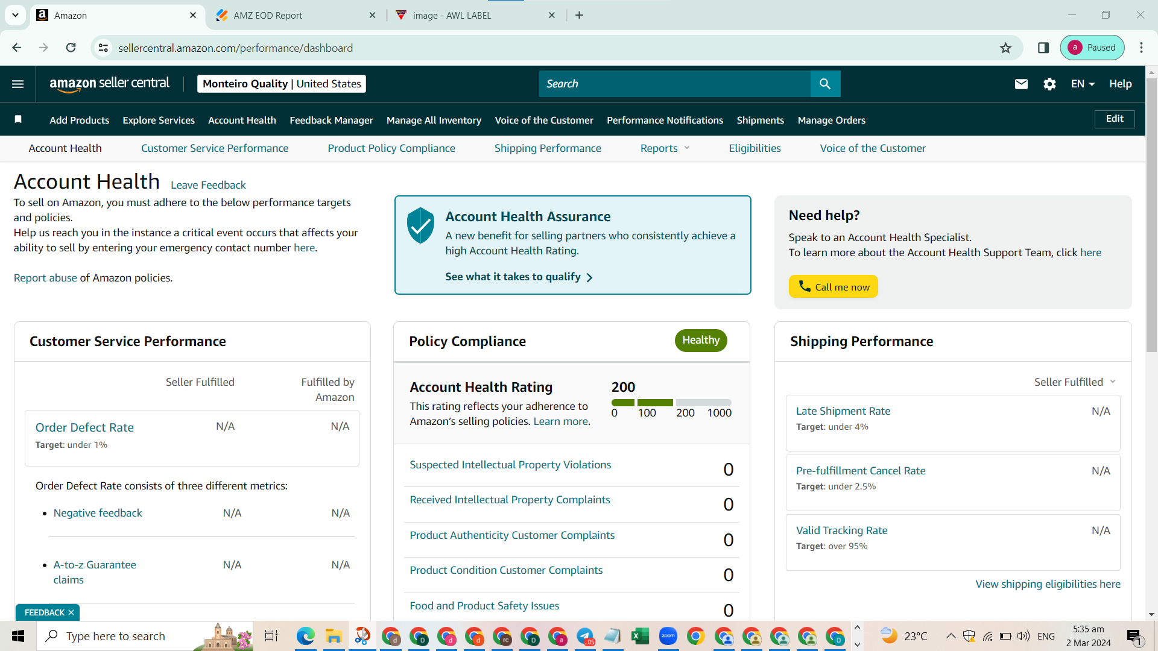Show hidden system tray icons

[x=951, y=636]
